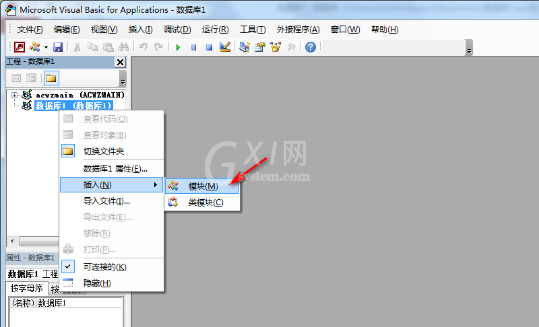
Task: Click the Save toolbar icon
Action: coord(58,47)
